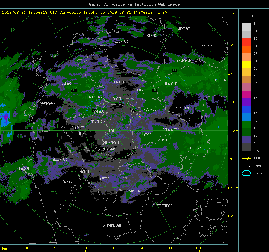Click the YELLAPUR city label

click(59, 159)
